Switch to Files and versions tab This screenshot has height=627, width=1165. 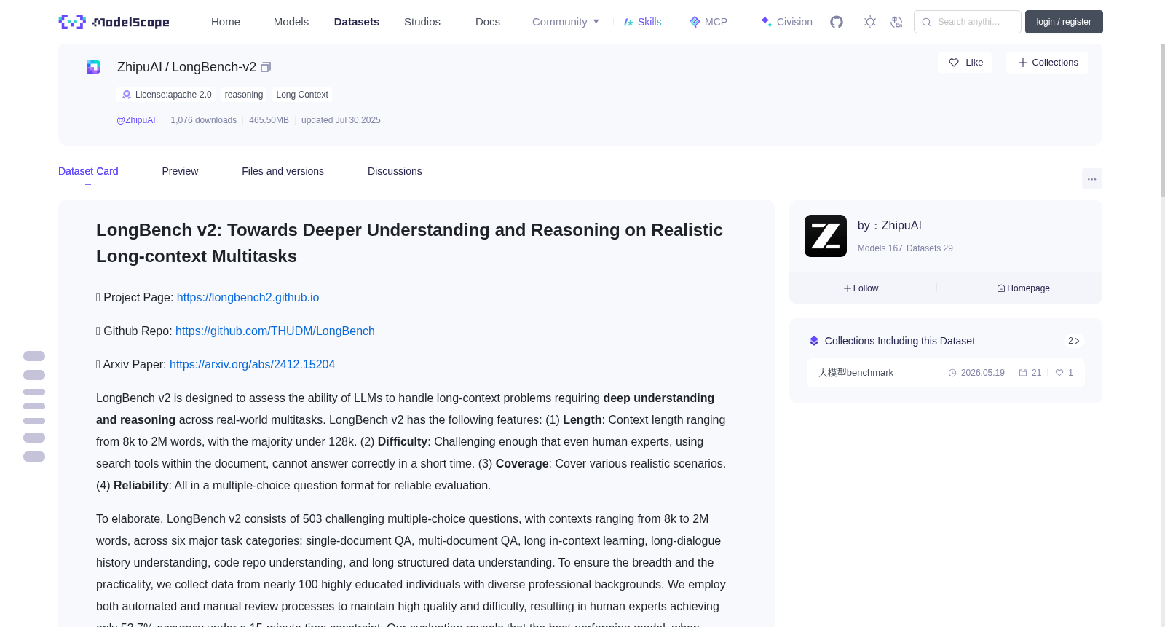(283, 171)
